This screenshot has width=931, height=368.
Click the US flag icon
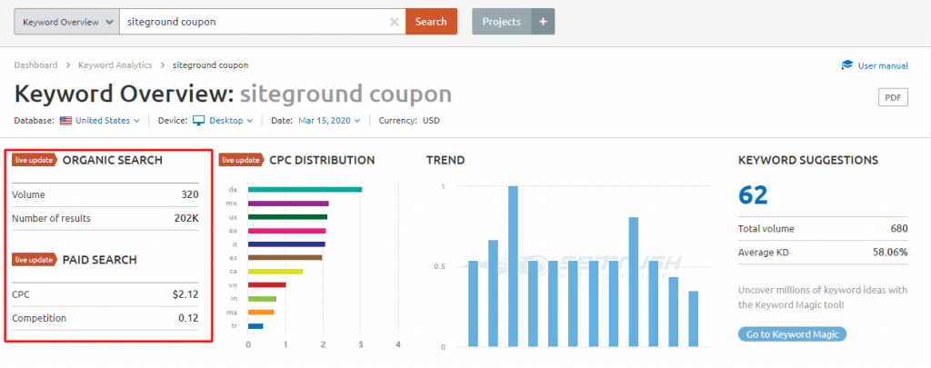point(65,121)
